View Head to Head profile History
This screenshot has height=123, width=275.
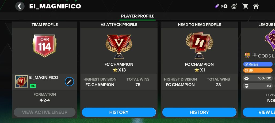(x=199, y=112)
